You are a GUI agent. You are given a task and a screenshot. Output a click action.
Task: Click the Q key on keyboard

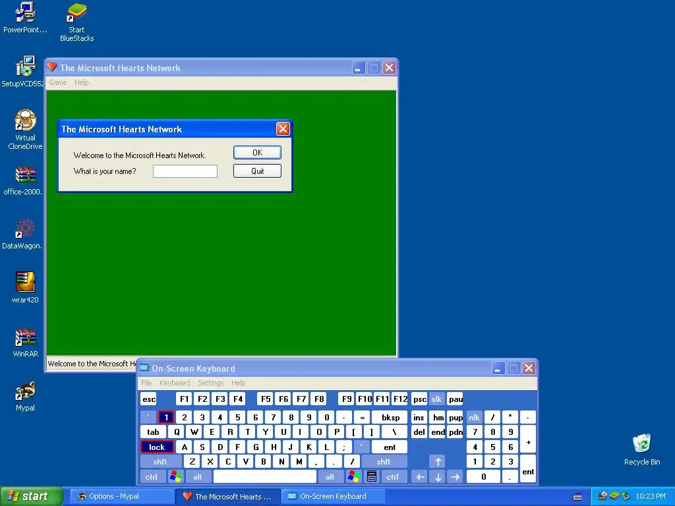point(177,432)
